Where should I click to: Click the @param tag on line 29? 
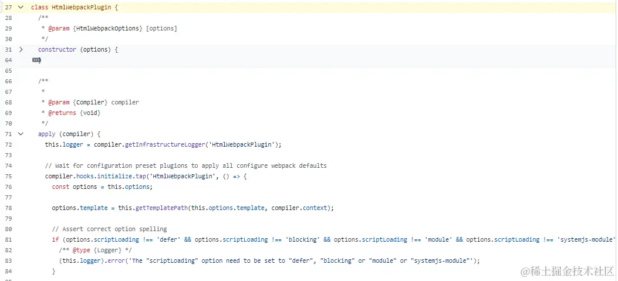pyautogui.click(x=59, y=28)
